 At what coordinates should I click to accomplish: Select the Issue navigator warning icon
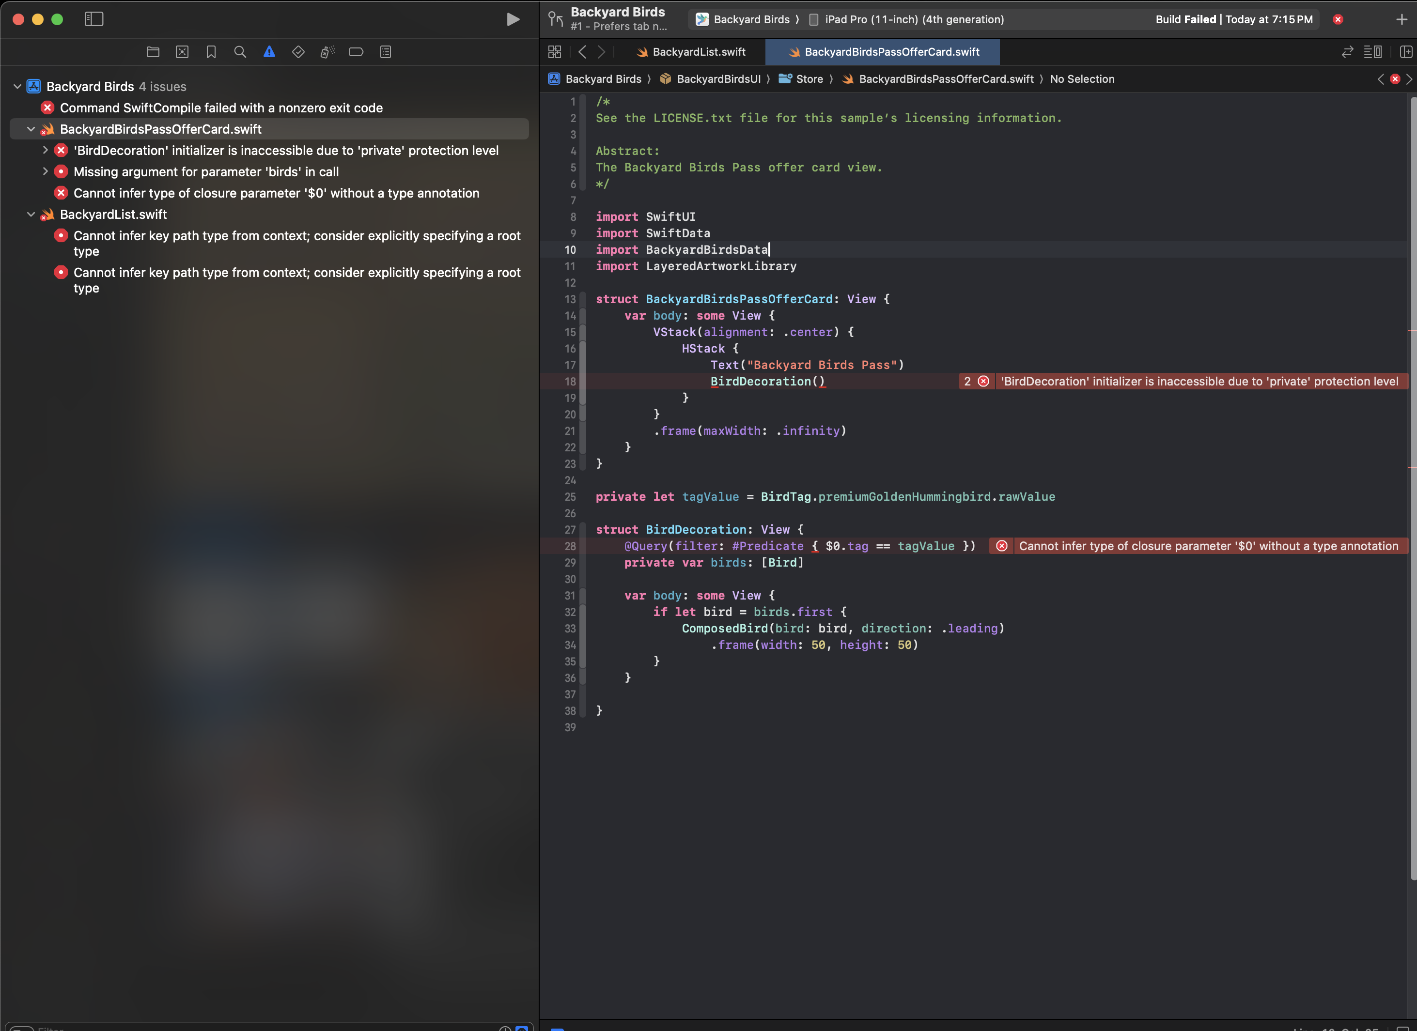(x=269, y=52)
